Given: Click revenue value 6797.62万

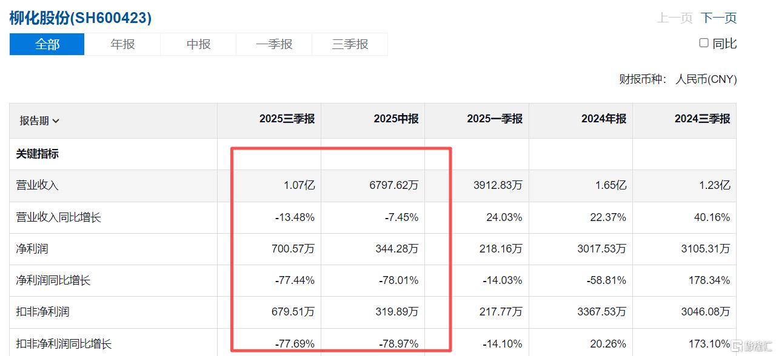Looking at the screenshot, I should tap(394, 185).
